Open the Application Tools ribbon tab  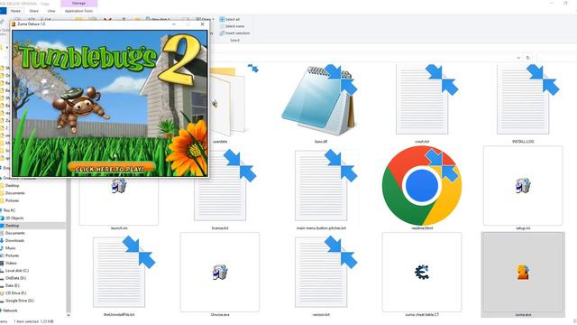[x=78, y=11]
